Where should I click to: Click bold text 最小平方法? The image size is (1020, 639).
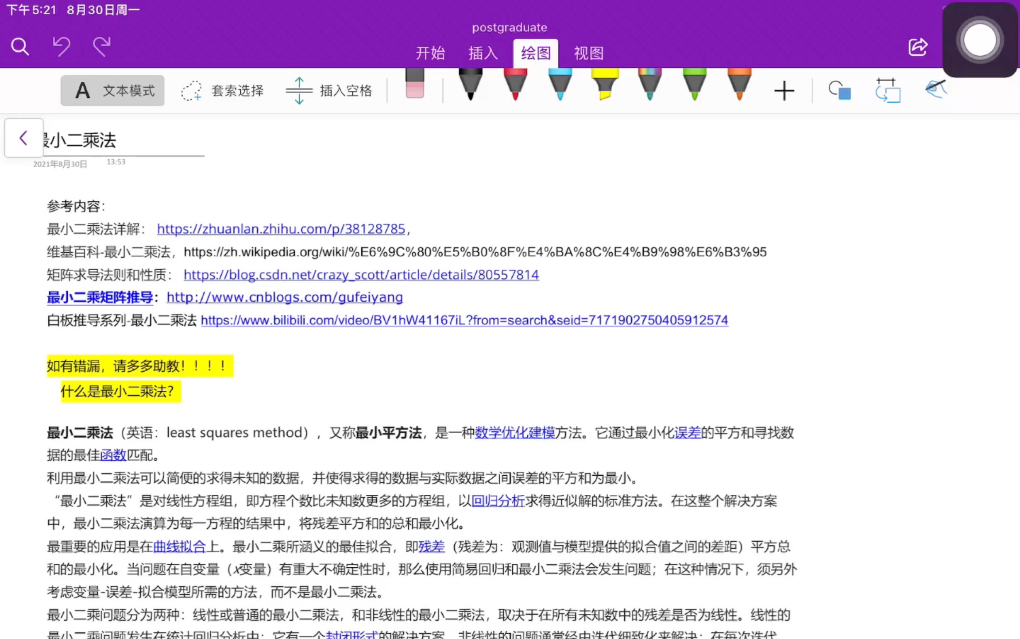tap(389, 432)
